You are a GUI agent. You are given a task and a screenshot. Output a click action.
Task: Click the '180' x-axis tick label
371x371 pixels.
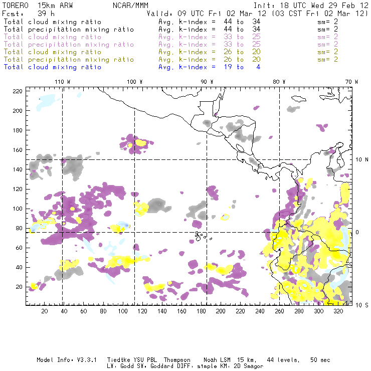pyautogui.click(x=201, y=311)
